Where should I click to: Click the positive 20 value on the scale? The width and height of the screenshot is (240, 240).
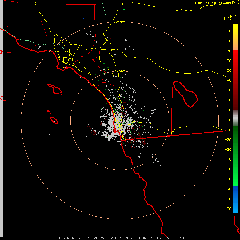229,100
